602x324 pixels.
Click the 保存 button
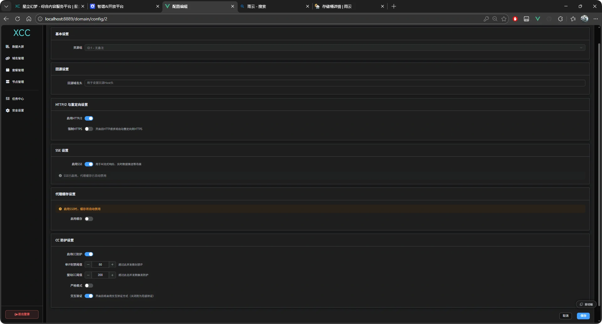pos(583,316)
